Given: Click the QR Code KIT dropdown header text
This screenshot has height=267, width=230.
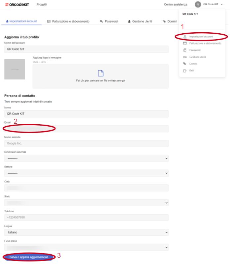Looking at the screenshot, I should 190,14.
